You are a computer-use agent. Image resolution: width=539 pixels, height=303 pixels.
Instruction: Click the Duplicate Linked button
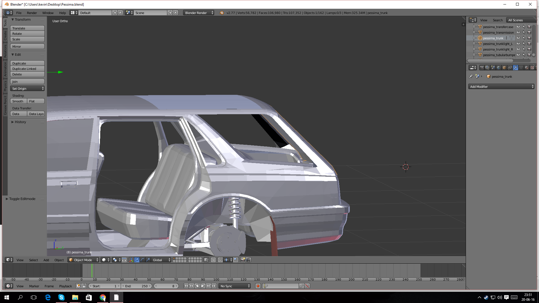(27, 69)
